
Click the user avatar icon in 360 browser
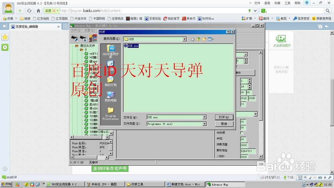(8, 9)
